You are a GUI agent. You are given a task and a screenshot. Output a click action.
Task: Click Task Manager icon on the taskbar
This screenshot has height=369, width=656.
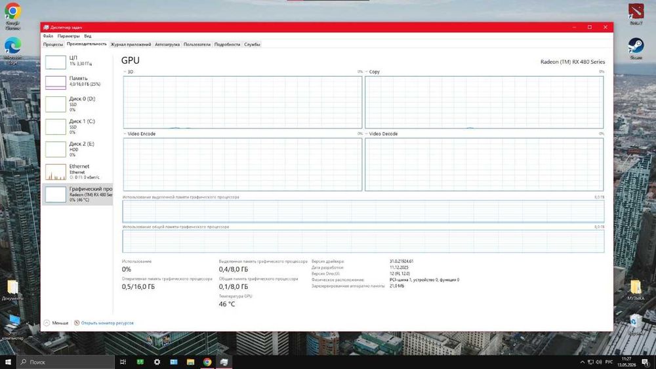pyautogui.click(x=224, y=362)
